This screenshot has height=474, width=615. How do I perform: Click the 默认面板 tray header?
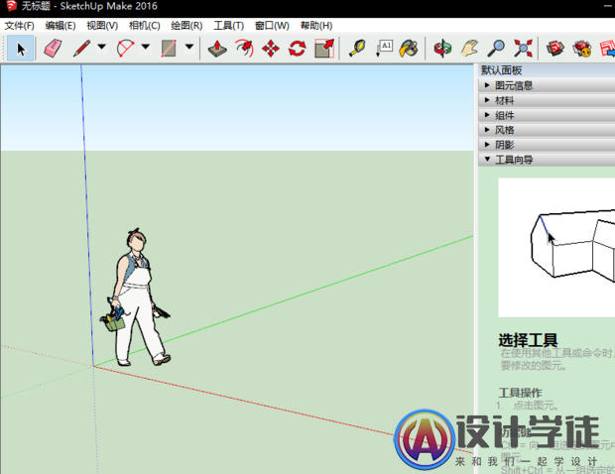[x=547, y=70]
